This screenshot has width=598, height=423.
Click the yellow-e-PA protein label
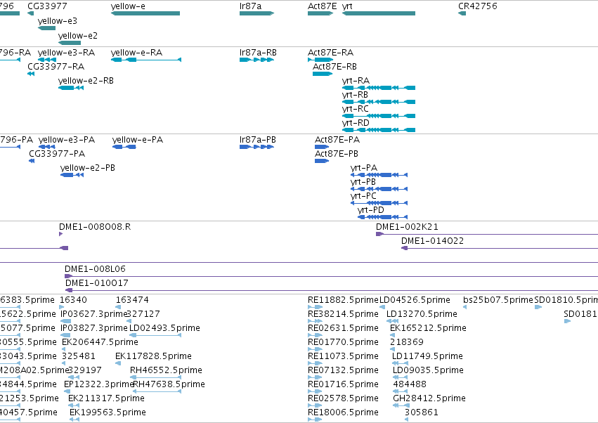point(138,140)
